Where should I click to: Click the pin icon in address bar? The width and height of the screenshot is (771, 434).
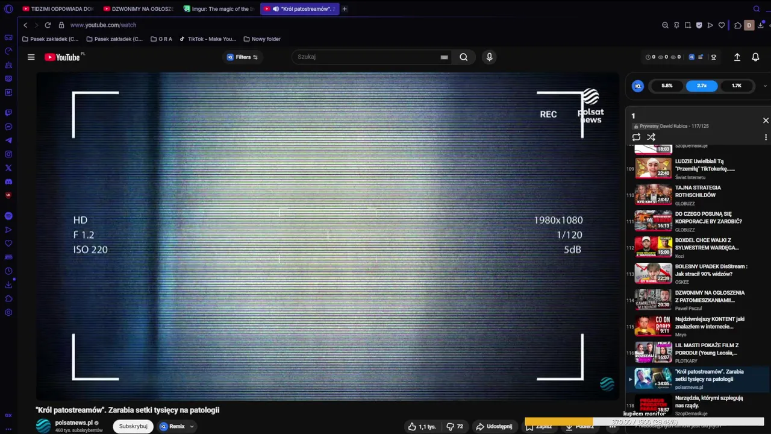click(676, 25)
